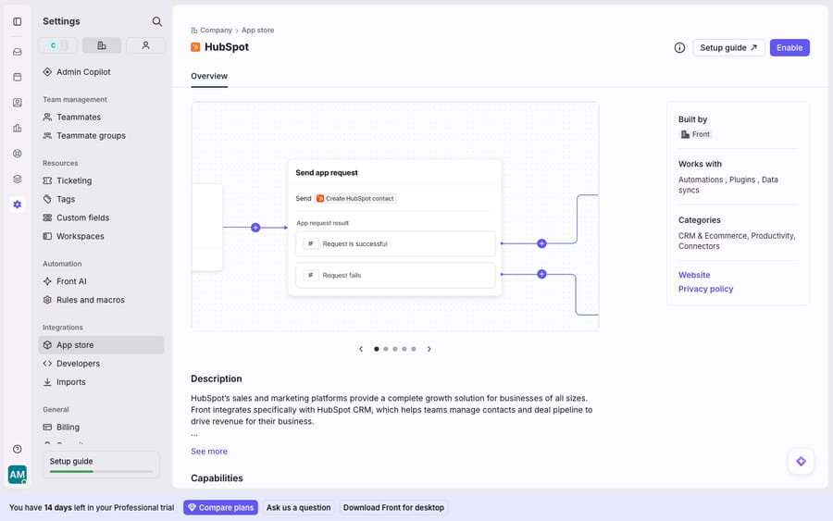Viewport: 833px width, 521px height.
Task: Click the active settings gear icon
Action: tap(18, 205)
